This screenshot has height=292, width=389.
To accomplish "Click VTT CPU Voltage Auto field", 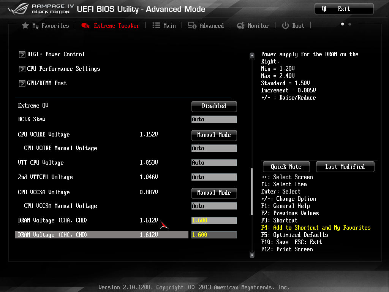I will coord(214,163).
